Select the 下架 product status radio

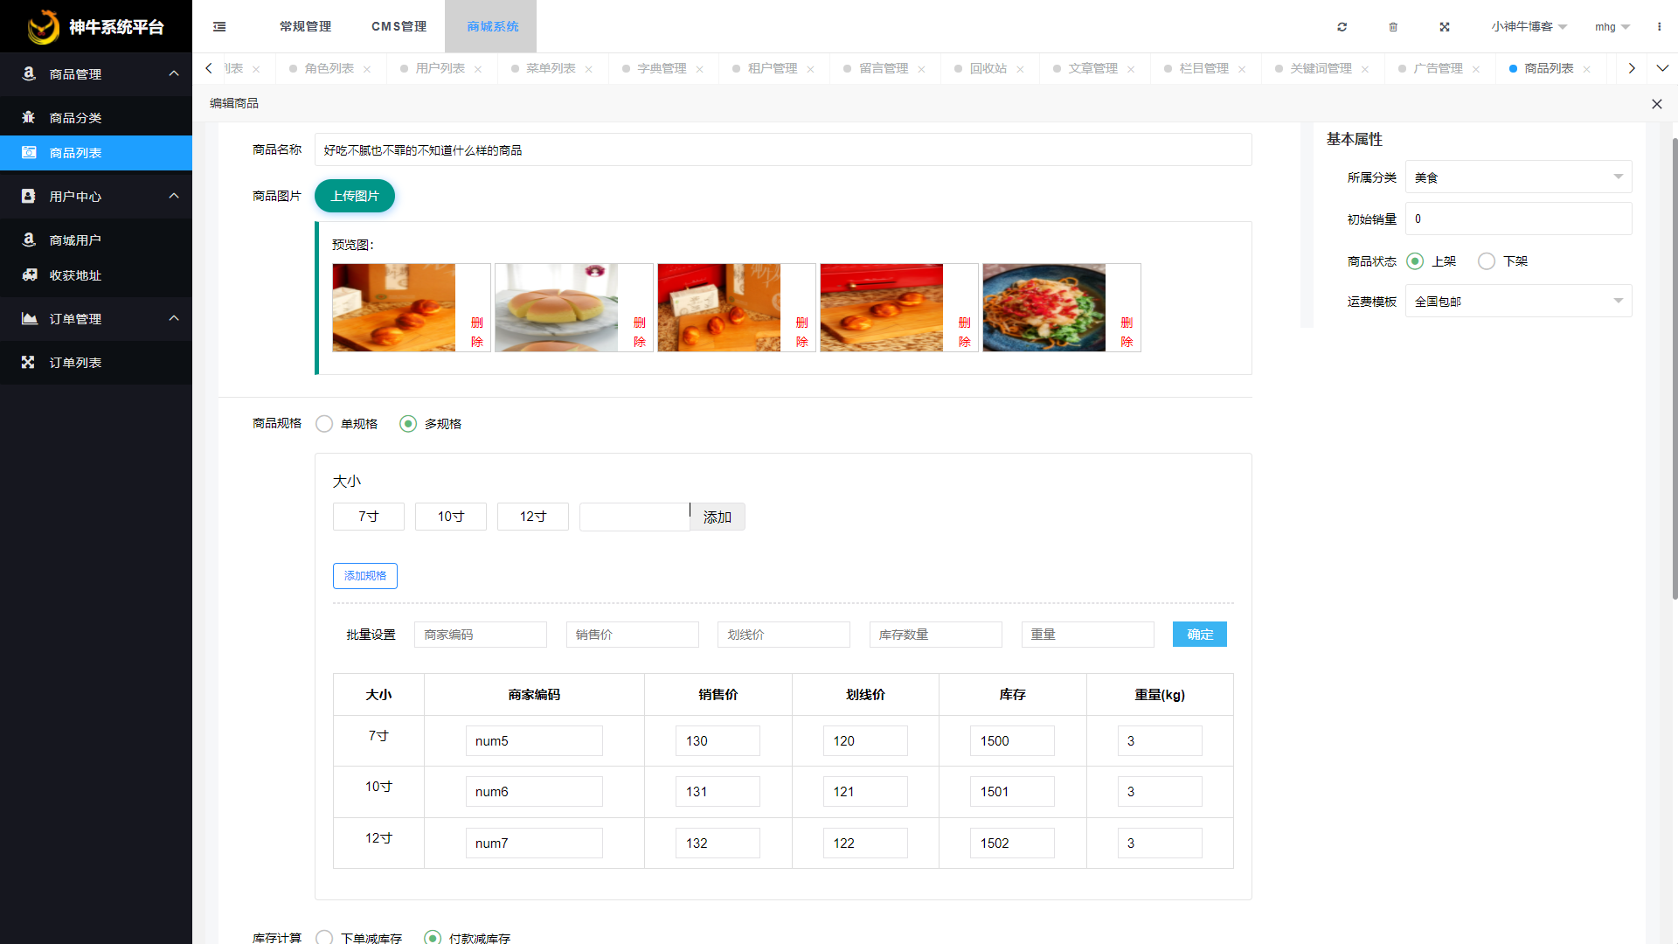coord(1486,260)
